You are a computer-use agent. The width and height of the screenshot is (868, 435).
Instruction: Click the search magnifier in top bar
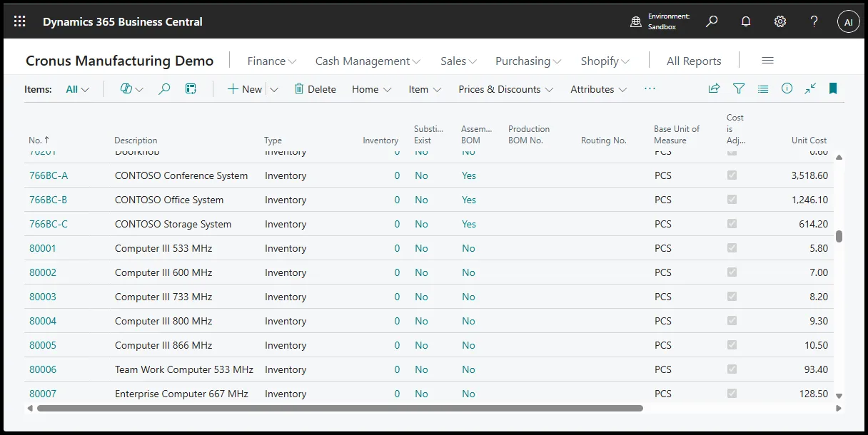[x=712, y=21]
